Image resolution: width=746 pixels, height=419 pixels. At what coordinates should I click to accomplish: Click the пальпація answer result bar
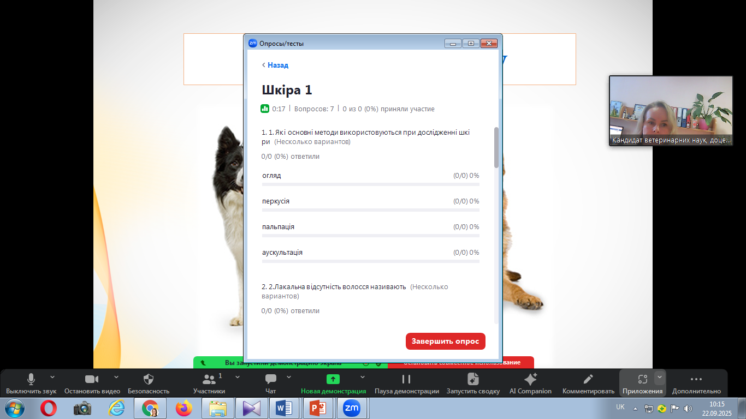[371, 236]
